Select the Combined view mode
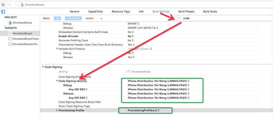Viewport: 273px width, 116px height. click(73, 18)
